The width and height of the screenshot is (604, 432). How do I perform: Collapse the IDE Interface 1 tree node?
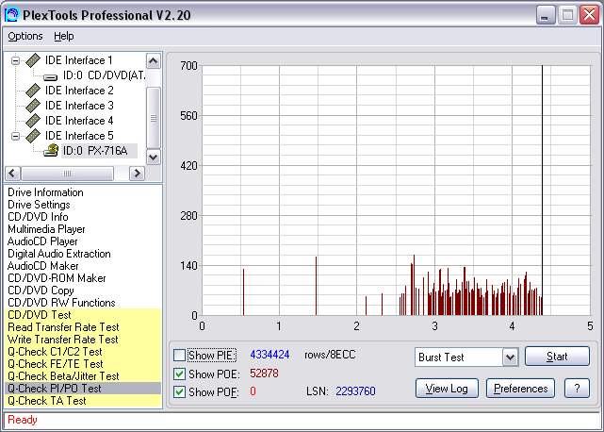pos(15,60)
